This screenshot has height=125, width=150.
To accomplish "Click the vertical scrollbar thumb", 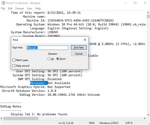I will (148, 16).
